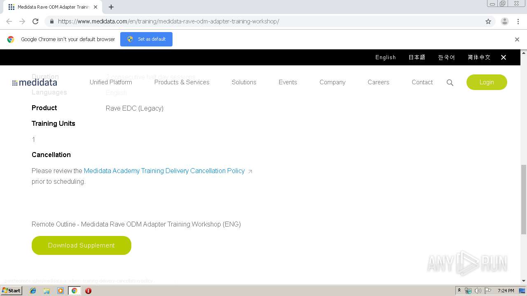Screen dimensions: 527x296
Task: Close the Medidata Rave ODM tab
Action: [96, 7]
